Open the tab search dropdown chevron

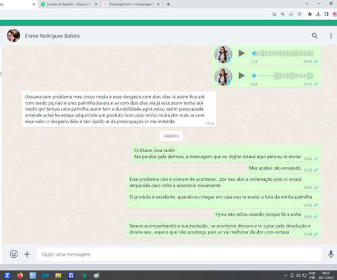[x=307, y=3]
